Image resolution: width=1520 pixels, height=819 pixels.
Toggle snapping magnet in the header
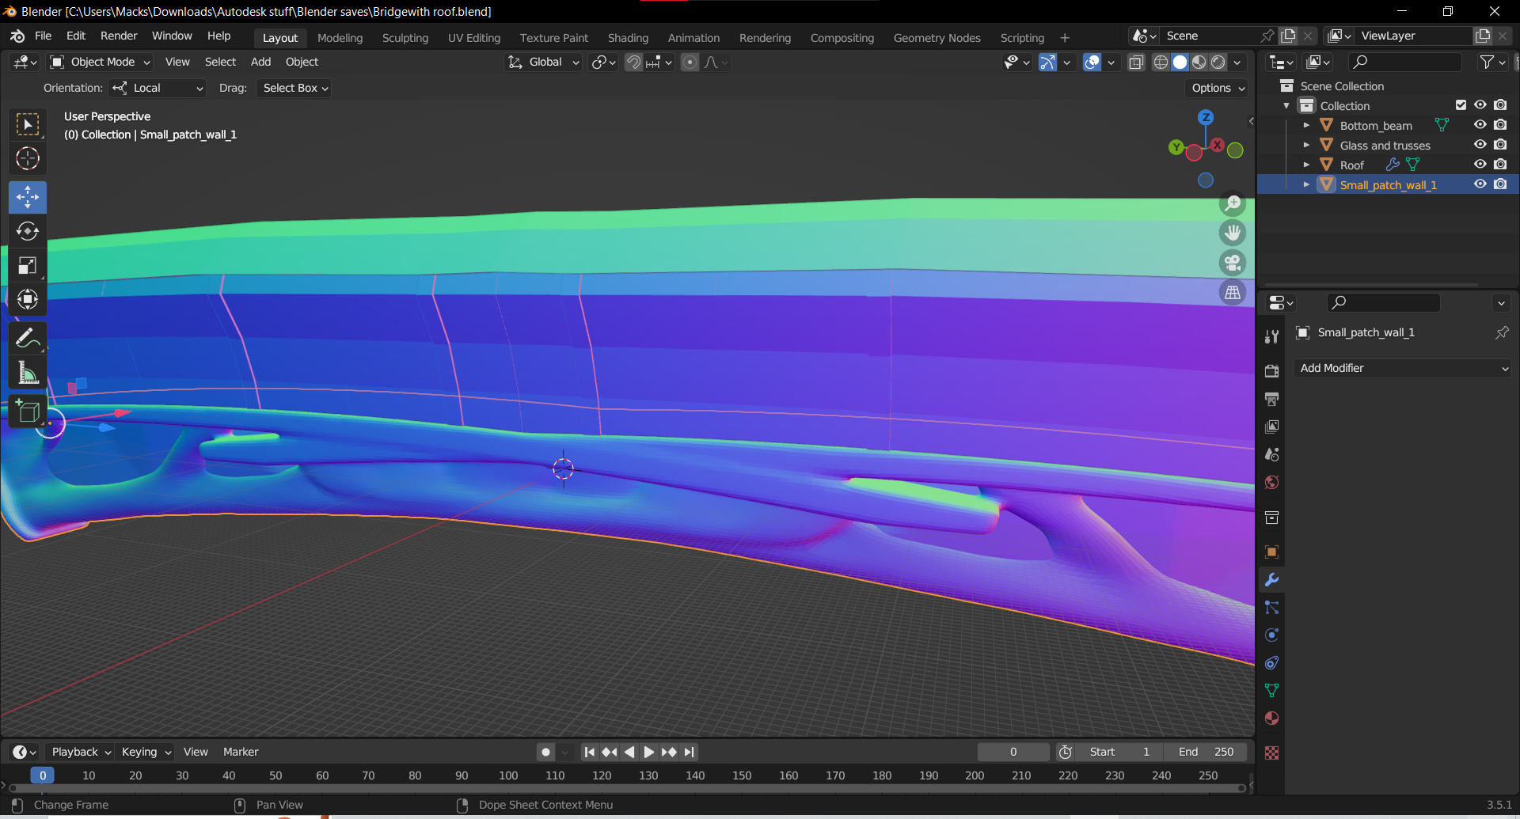[x=633, y=62]
